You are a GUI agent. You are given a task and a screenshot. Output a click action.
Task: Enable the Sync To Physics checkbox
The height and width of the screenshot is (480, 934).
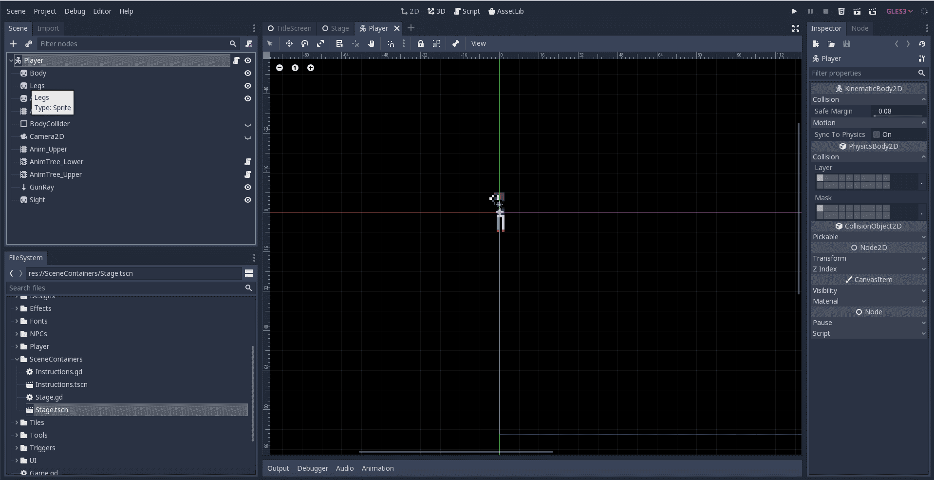[877, 134]
